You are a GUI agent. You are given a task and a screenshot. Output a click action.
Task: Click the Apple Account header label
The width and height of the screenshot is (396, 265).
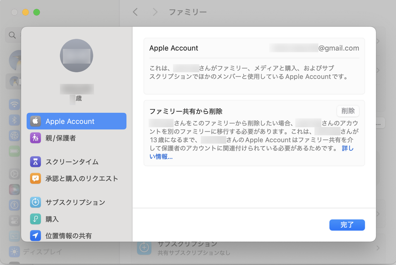(174, 48)
